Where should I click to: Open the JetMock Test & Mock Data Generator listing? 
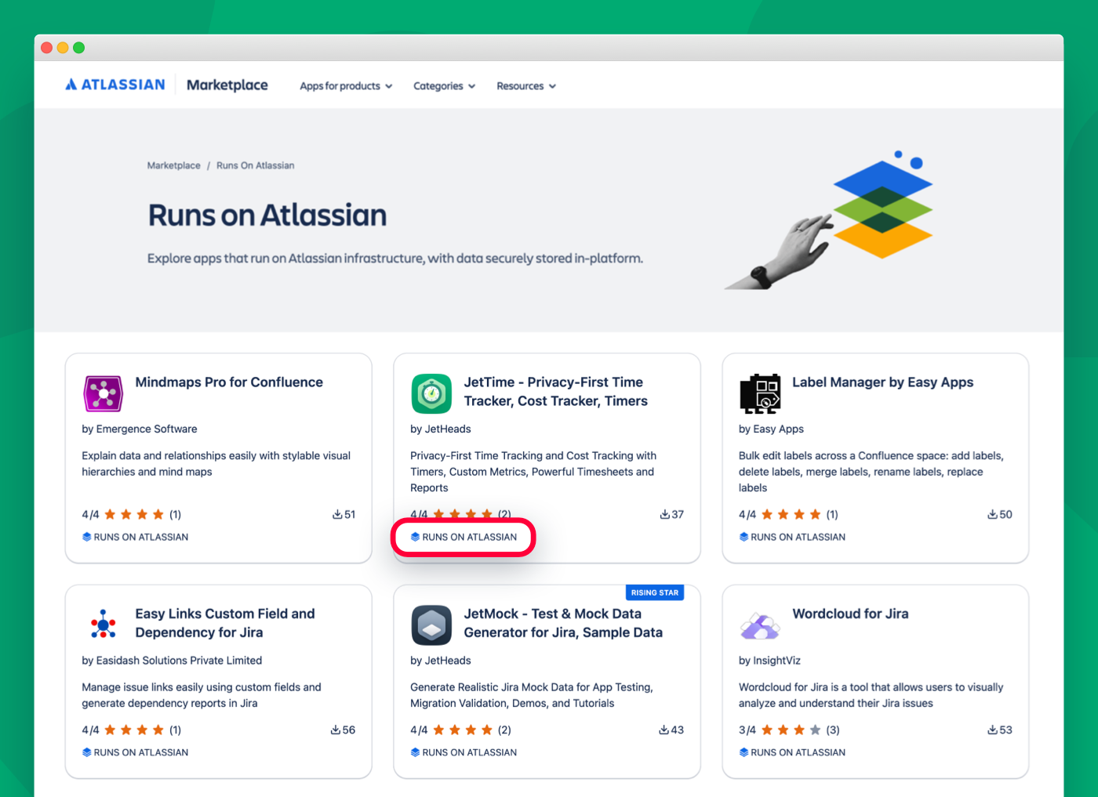click(564, 623)
